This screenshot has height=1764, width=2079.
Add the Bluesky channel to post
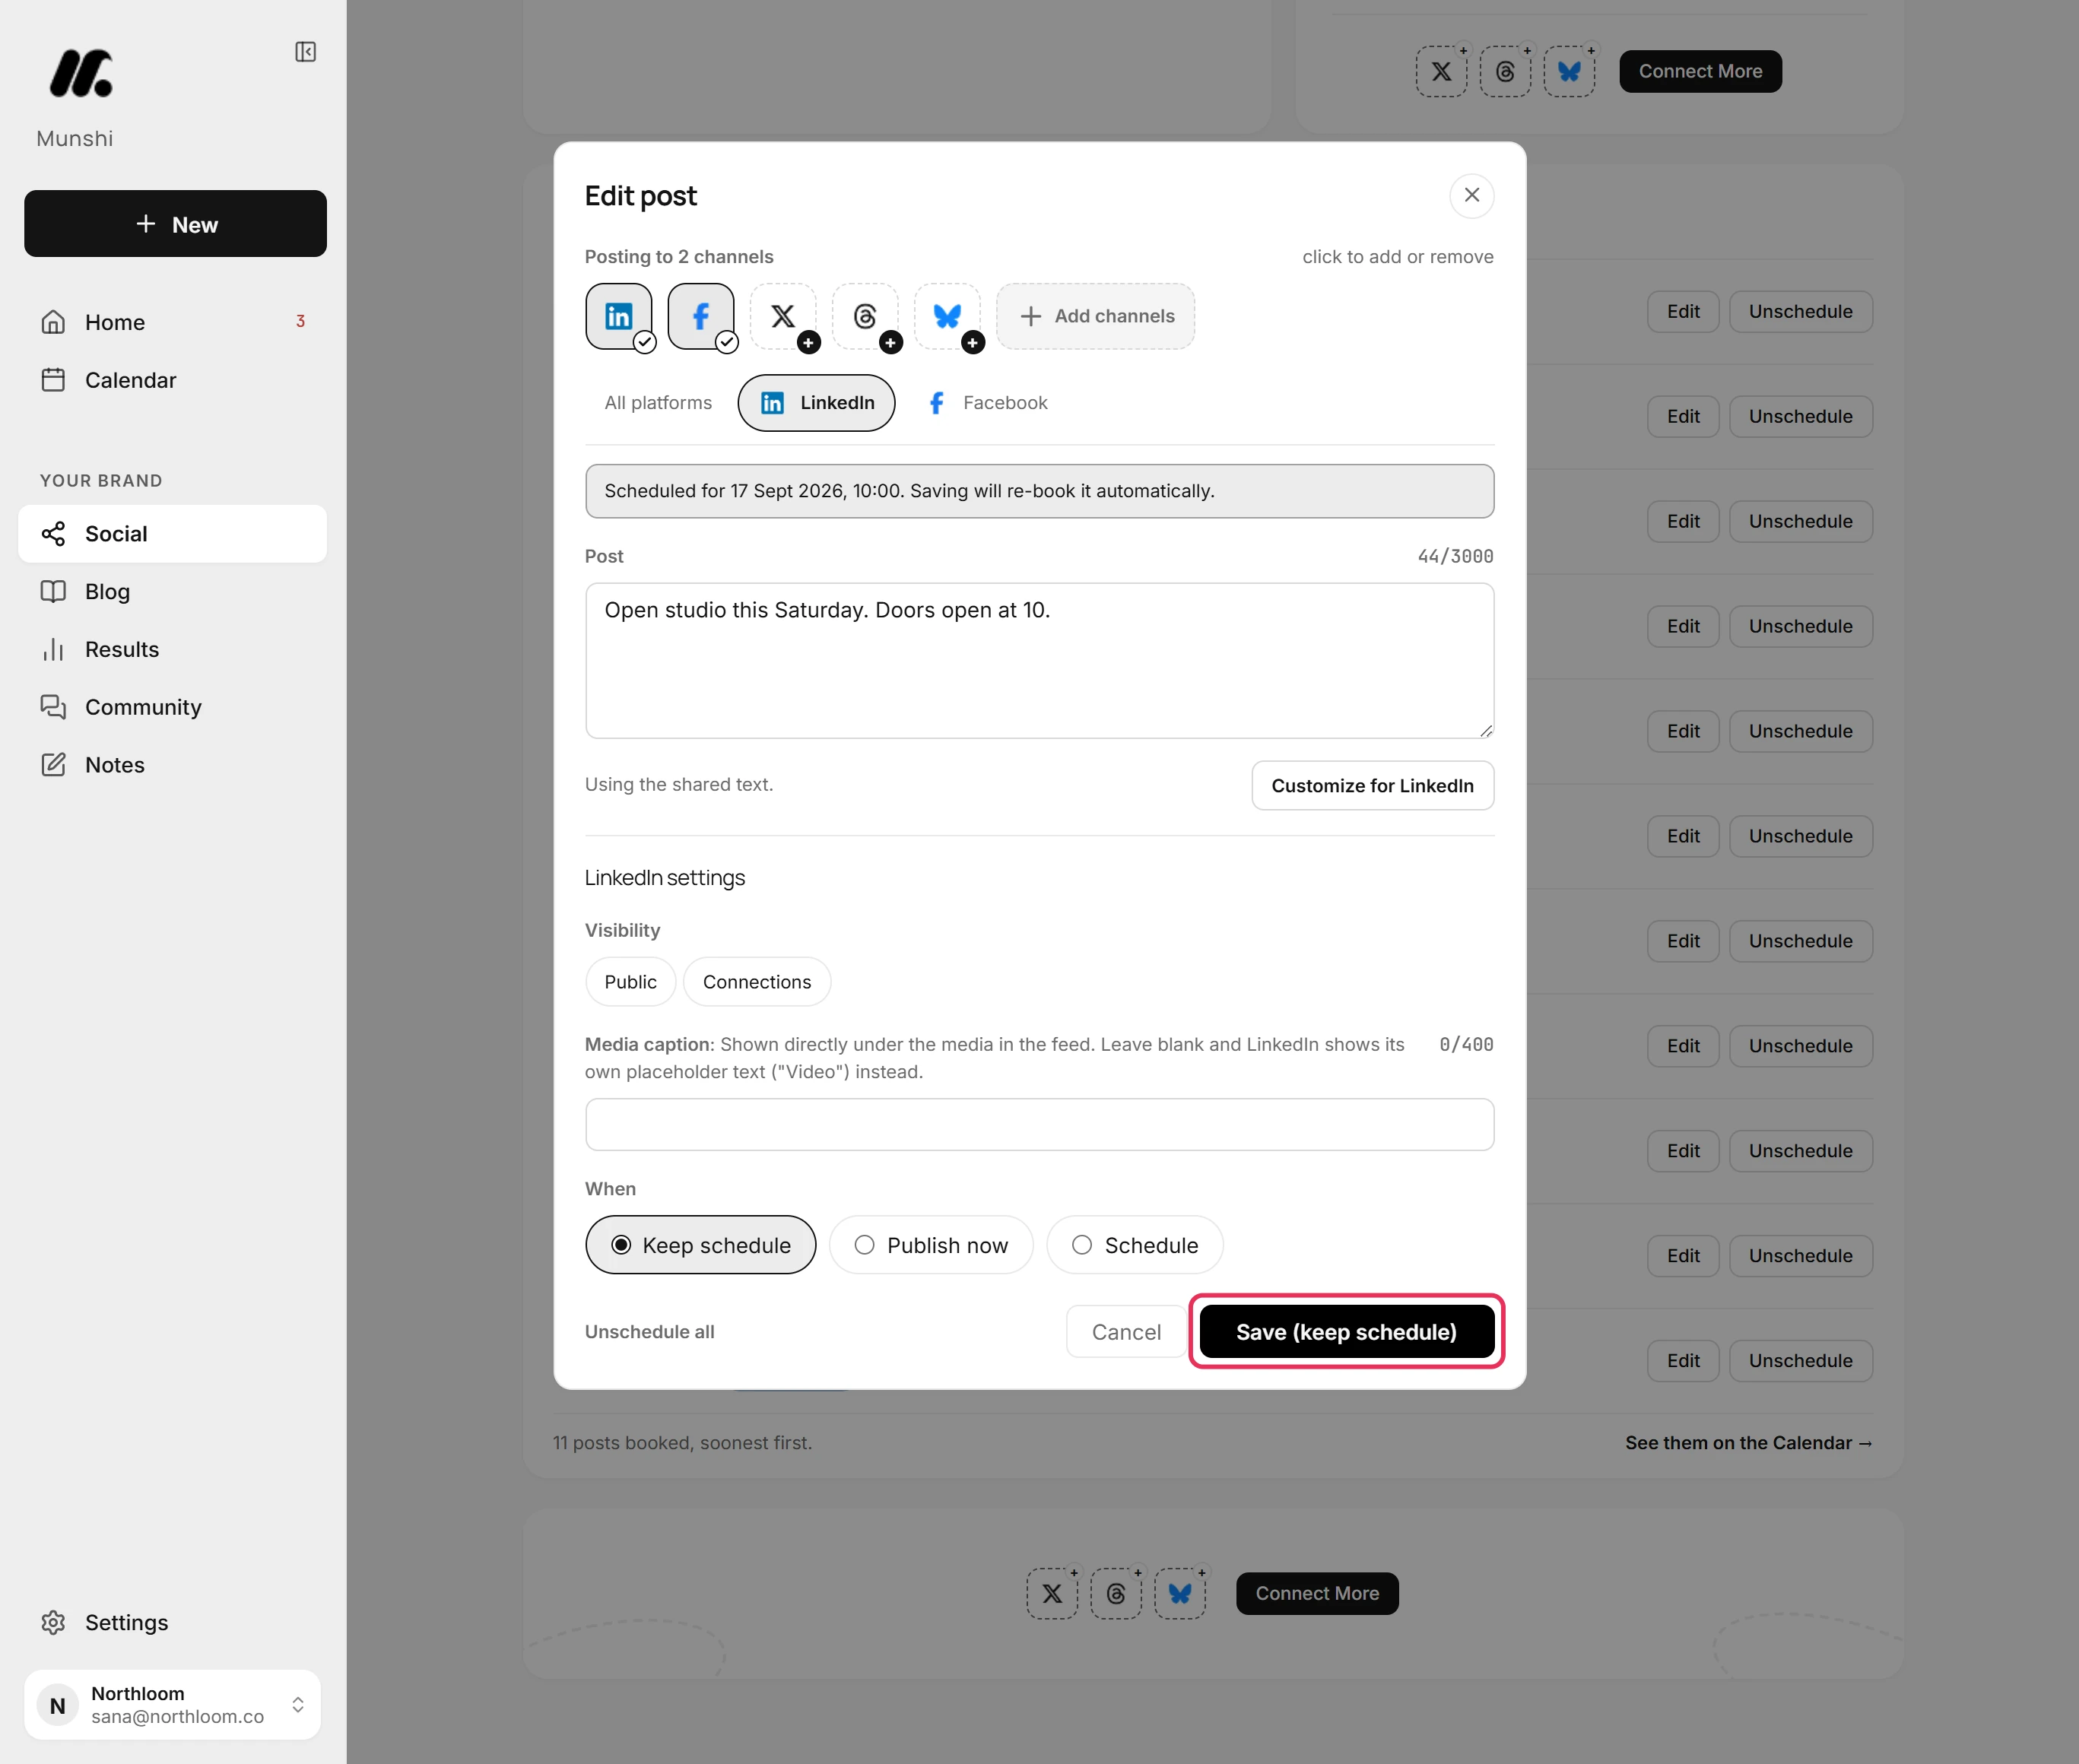947,316
